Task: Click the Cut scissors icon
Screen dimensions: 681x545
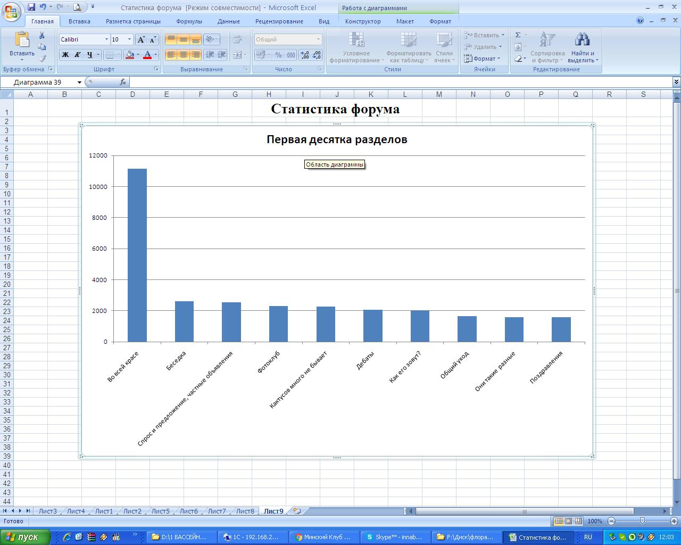Action: click(41, 36)
